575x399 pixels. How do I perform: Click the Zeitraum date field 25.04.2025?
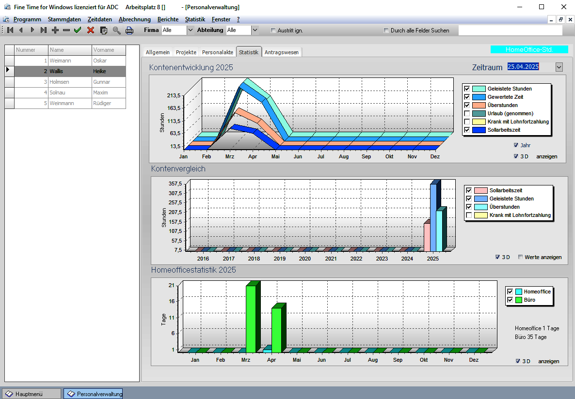tap(530, 67)
